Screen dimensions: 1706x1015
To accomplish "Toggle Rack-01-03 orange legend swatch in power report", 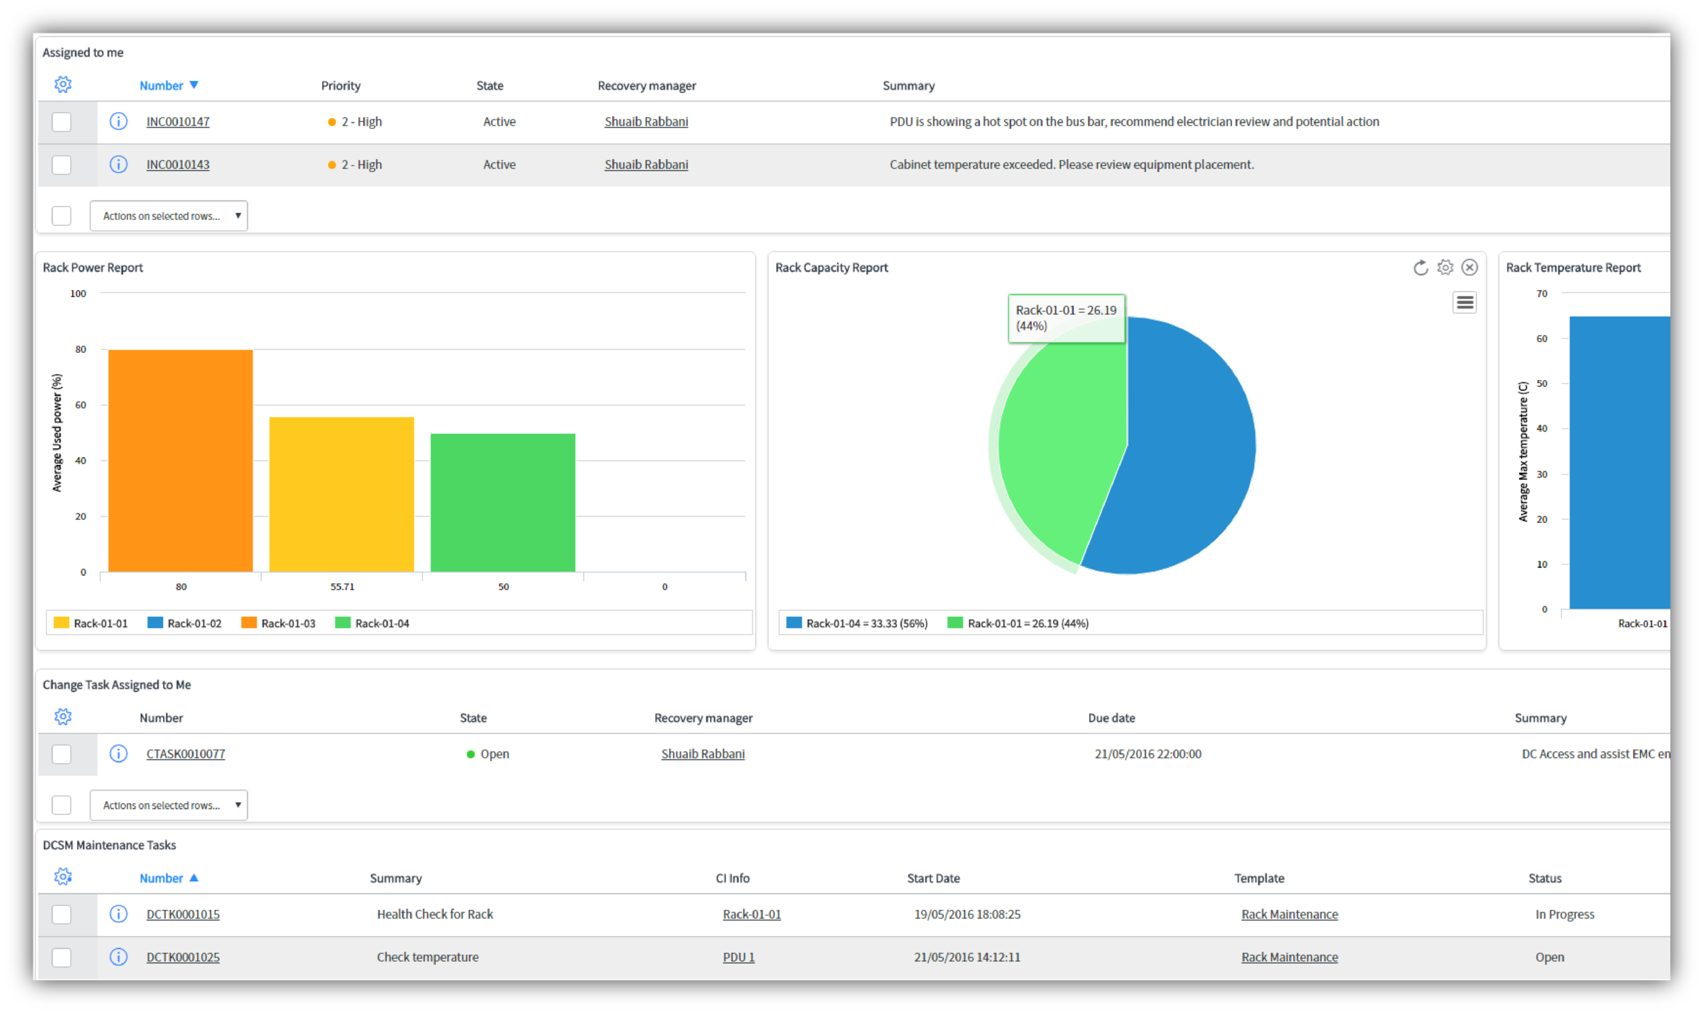I will click(249, 623).
